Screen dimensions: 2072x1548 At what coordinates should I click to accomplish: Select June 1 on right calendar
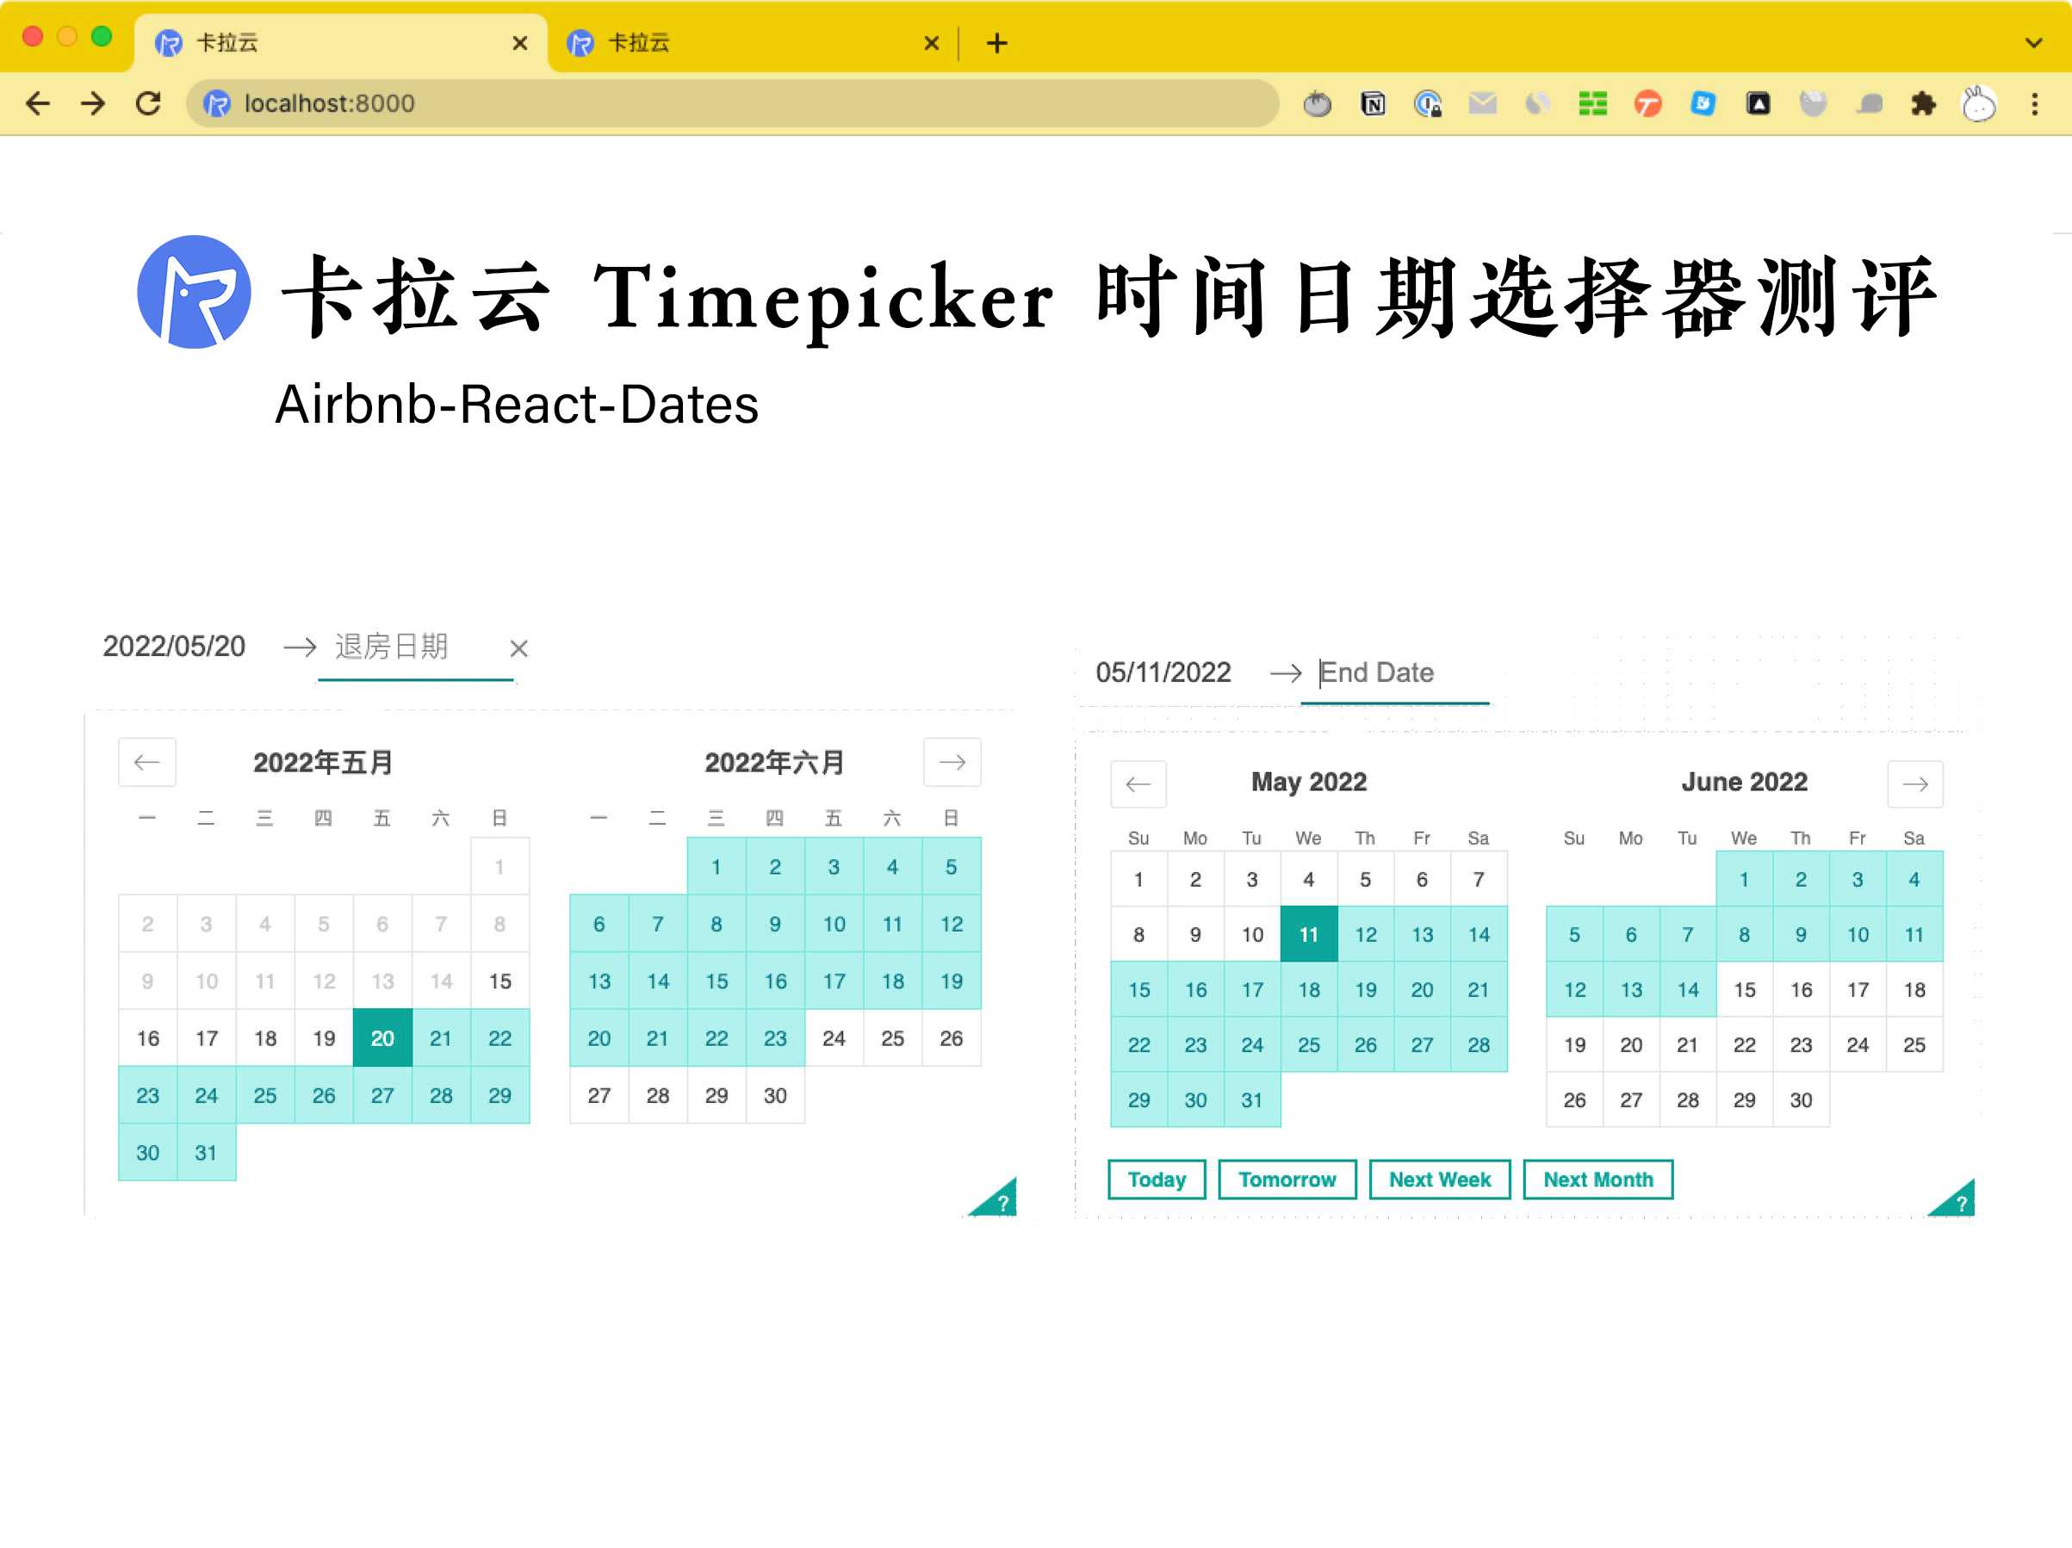coord(1744,878)
